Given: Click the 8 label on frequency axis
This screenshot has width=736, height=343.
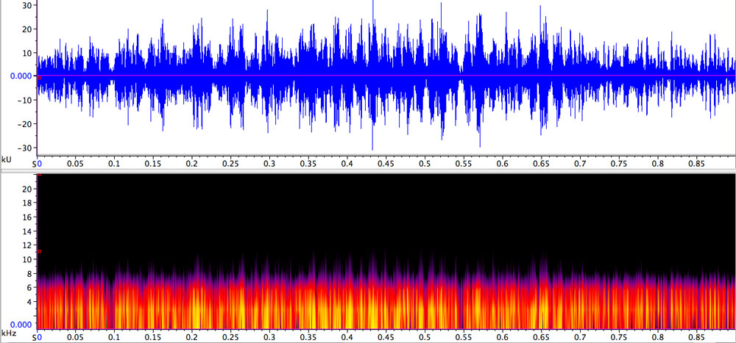Looking at the screenshot, I should 29,274.
